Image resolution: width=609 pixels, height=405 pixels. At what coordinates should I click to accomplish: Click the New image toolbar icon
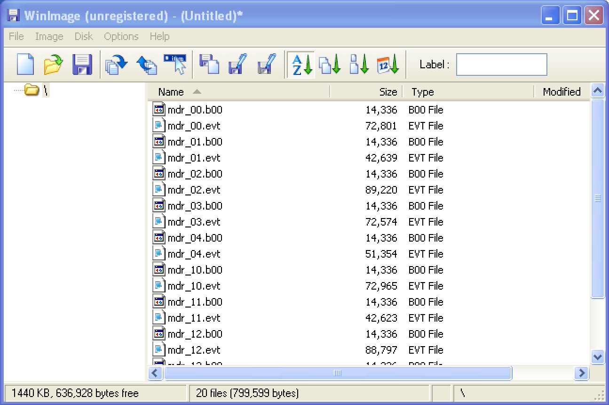point(25,65)
